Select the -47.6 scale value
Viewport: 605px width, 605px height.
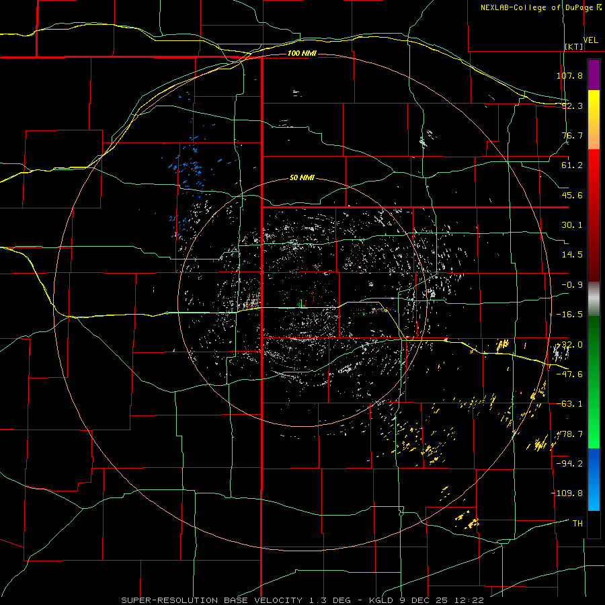[x=569, y=374]
